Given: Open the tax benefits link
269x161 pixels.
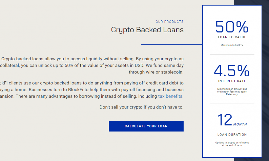Looking at the screenshot, I should point(171,96).
